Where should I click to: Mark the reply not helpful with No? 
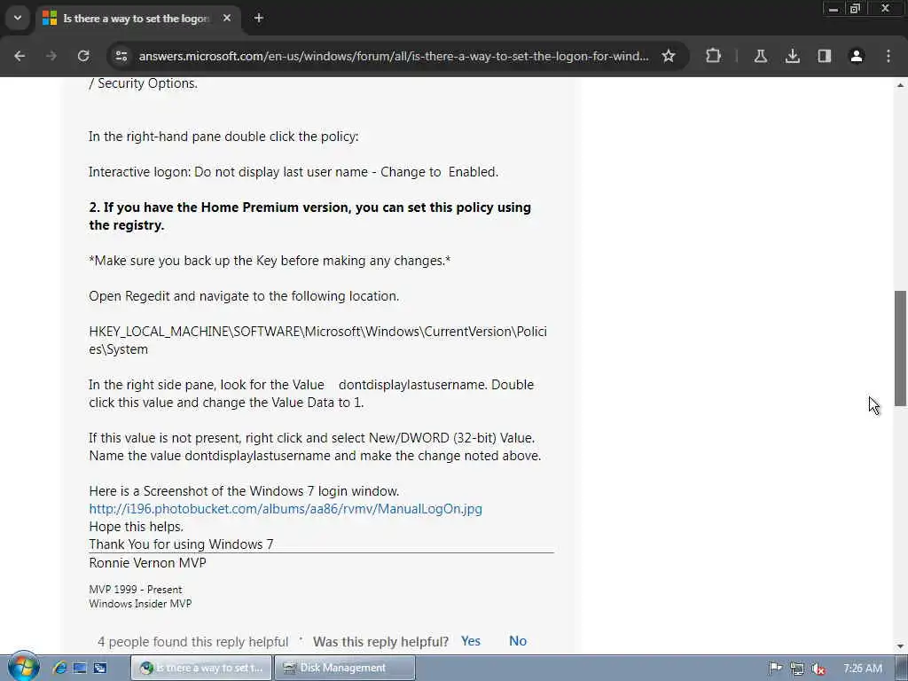tap(518, 641)
